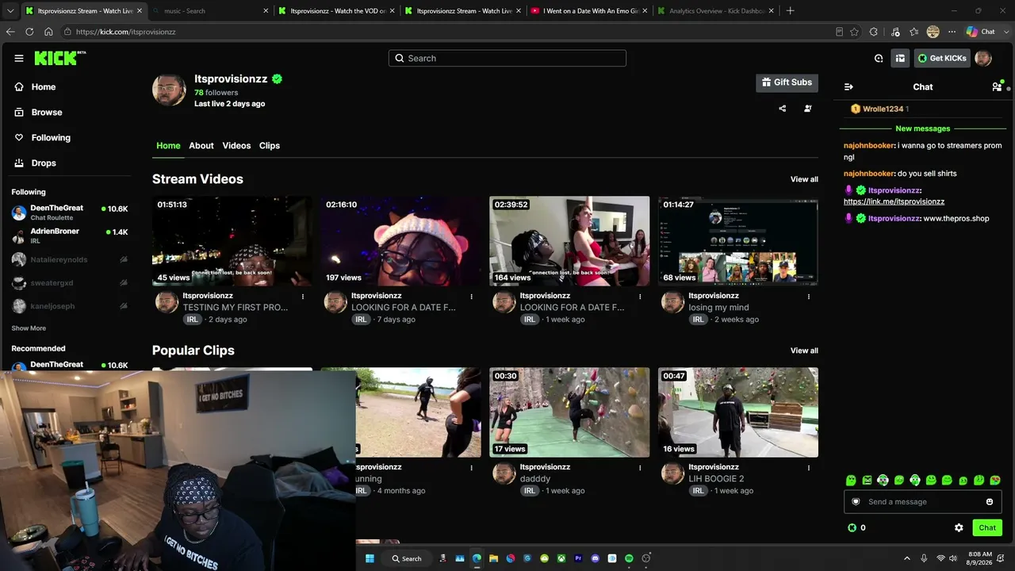The width and height of the screenshot is (1015, 571).
Task: Click the Get KICKs button
Action: pyautogui.click(x=942, y=58)
